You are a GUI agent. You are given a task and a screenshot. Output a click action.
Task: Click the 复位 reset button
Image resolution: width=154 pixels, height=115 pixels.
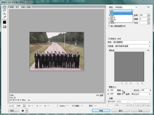coord(121,111)
